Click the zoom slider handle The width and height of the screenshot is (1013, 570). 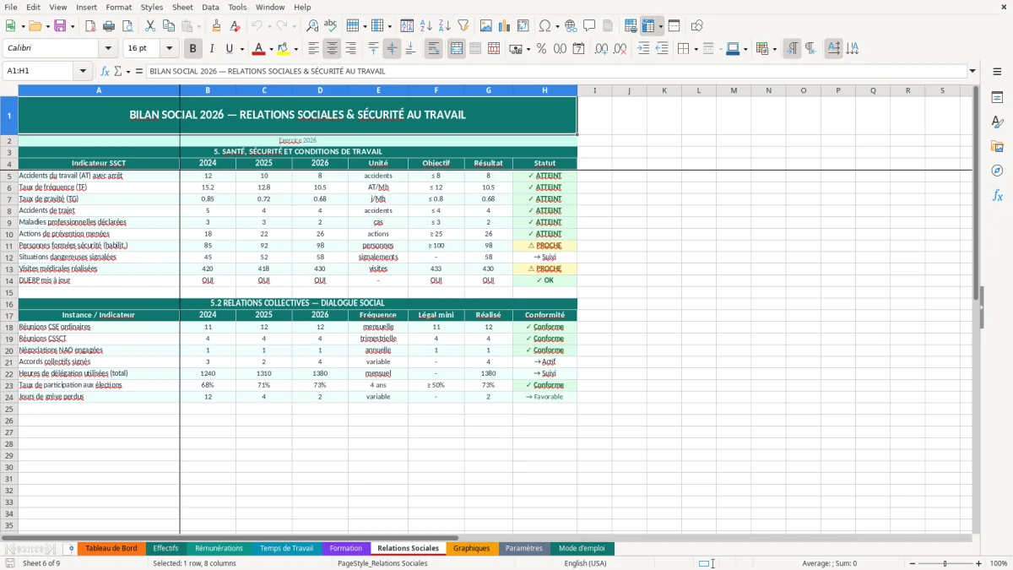click(x=945, y=563)
